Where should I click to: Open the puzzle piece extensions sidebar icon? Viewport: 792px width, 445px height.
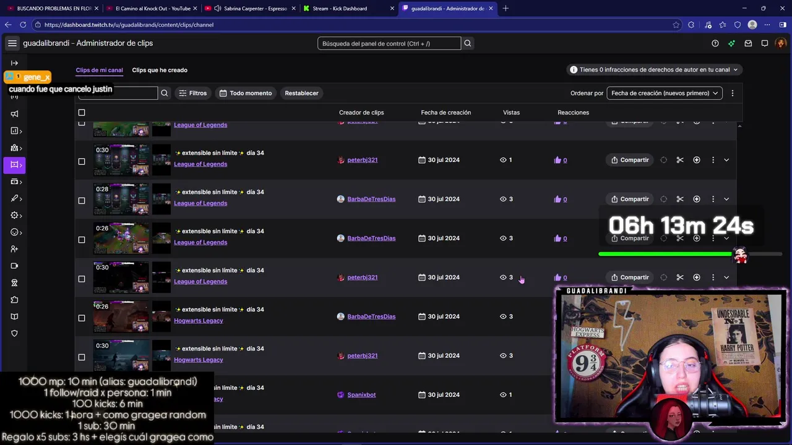pyautogui.click(x=14, y=300)
